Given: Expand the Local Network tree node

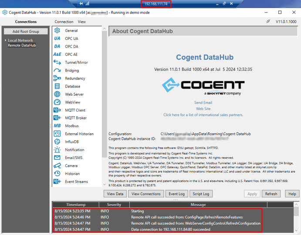Looking at the screenshot, I should click(5, 40).
